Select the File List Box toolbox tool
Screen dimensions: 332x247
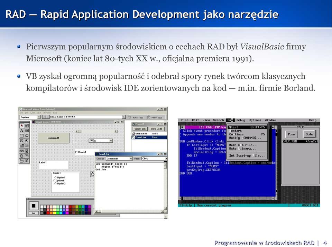pyautogui.click(x=27, y=161)
